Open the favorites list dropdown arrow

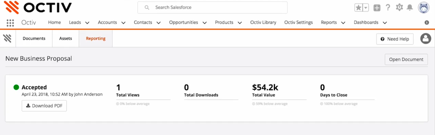[x=366, y=8]
